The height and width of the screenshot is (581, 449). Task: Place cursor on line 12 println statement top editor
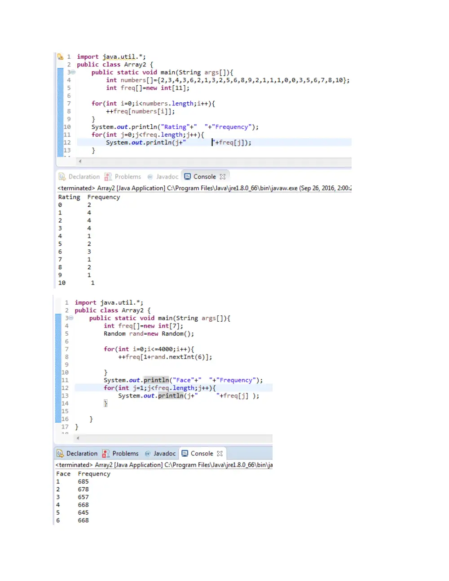click(x=178, y=143)
